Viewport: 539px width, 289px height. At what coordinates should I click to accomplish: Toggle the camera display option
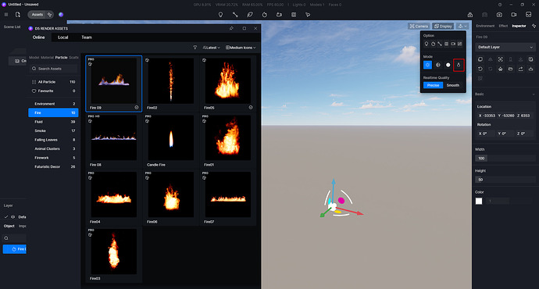pos(453,44)
